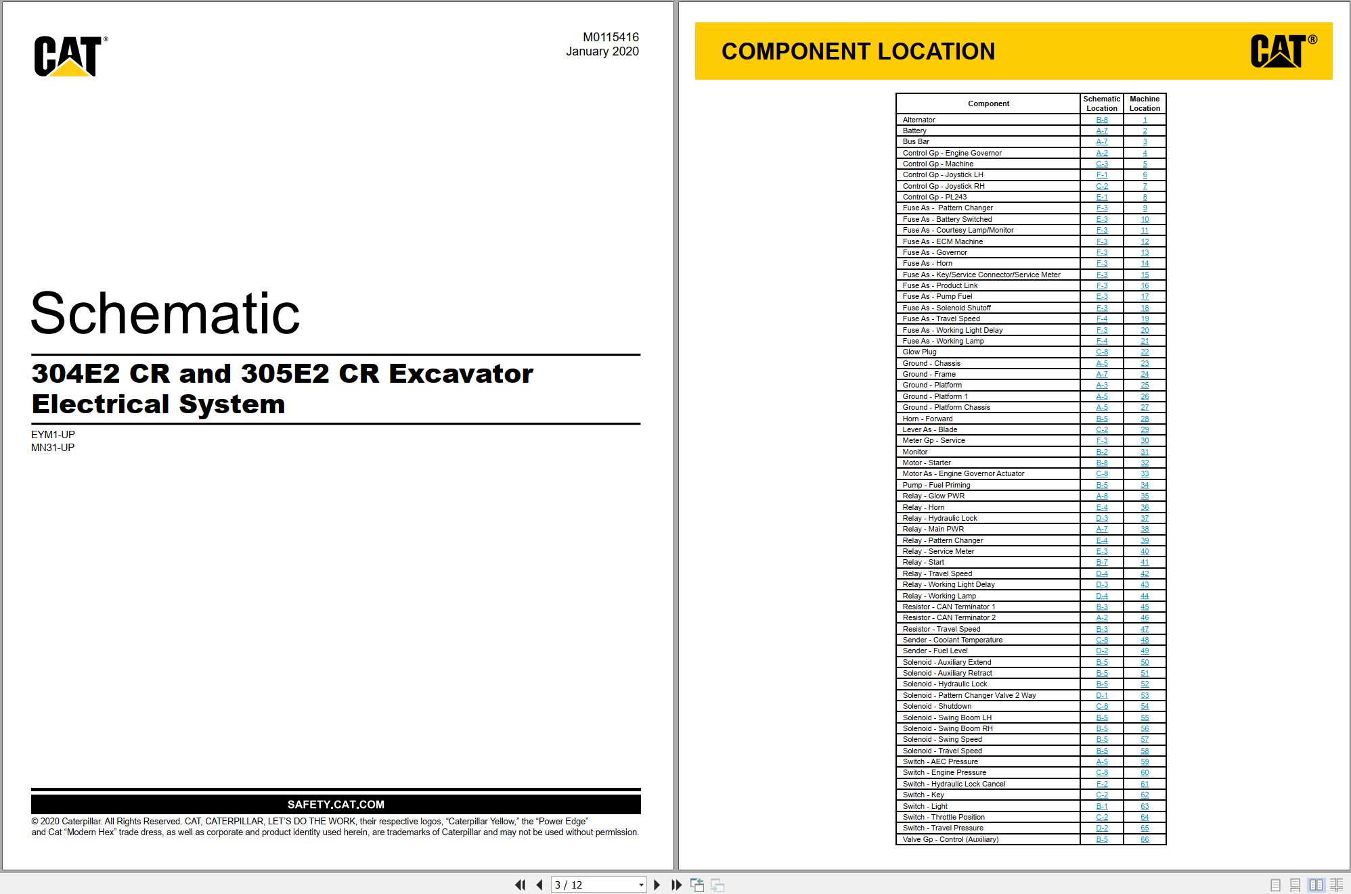Screen dimensions: 1351x894
Task: Click the serial prefix MN31-UP
Action: [x=53, y=448]
